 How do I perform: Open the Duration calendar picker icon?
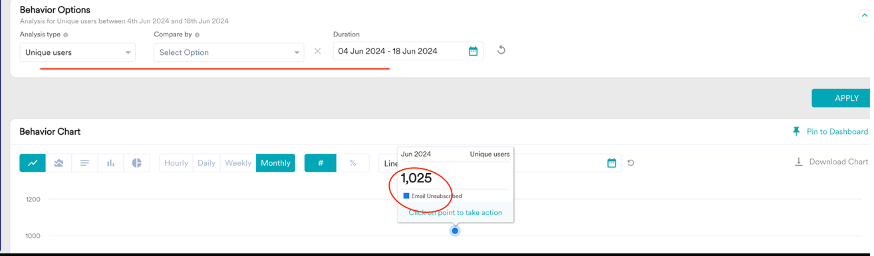tap(473, 51)
